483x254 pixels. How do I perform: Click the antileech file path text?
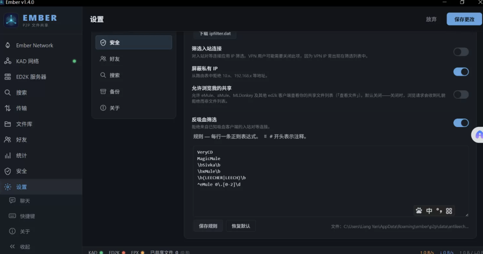tap(400, 226)
